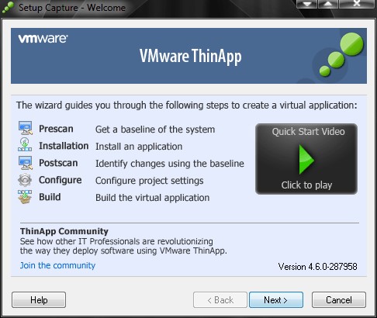The width and height of the screenshot is (377, 318).
Task: Minimize the Setup Capture window
Action: click(307, 4)
